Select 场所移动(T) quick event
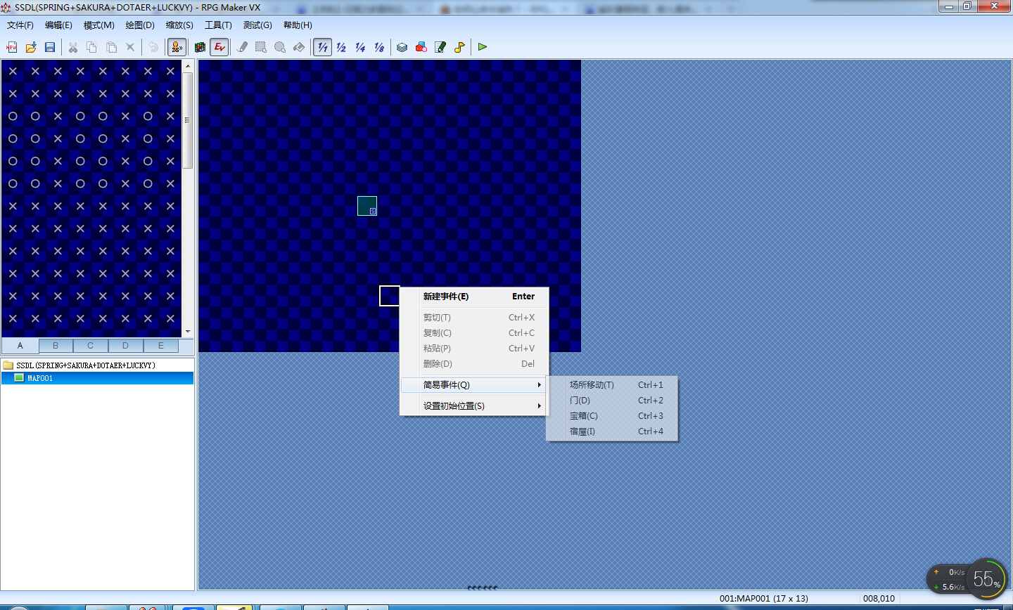This screenshot has width=1013, height=610. point(612,385)
